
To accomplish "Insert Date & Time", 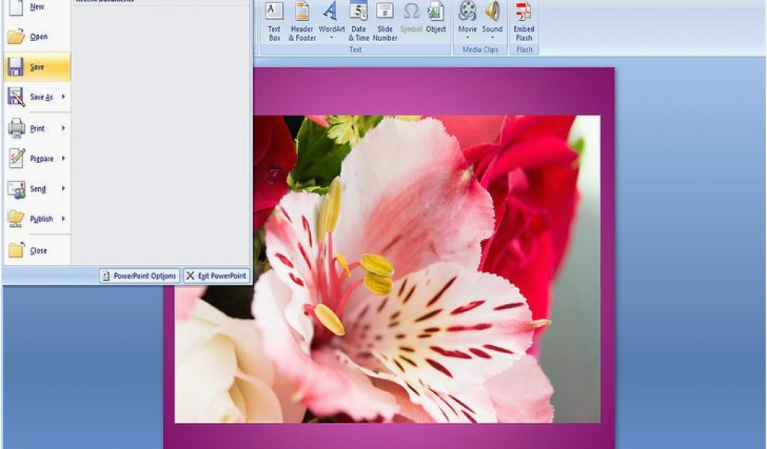I will 359,22.
